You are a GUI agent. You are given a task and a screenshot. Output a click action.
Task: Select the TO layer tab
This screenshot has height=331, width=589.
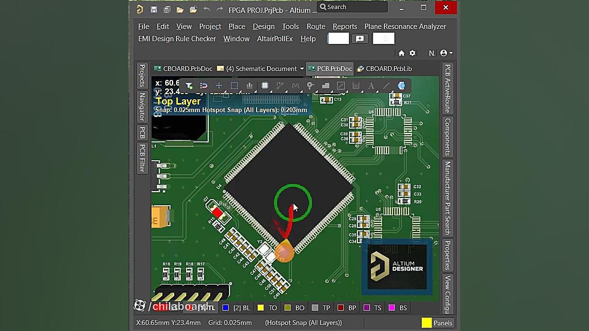click(x=267, y=308)
